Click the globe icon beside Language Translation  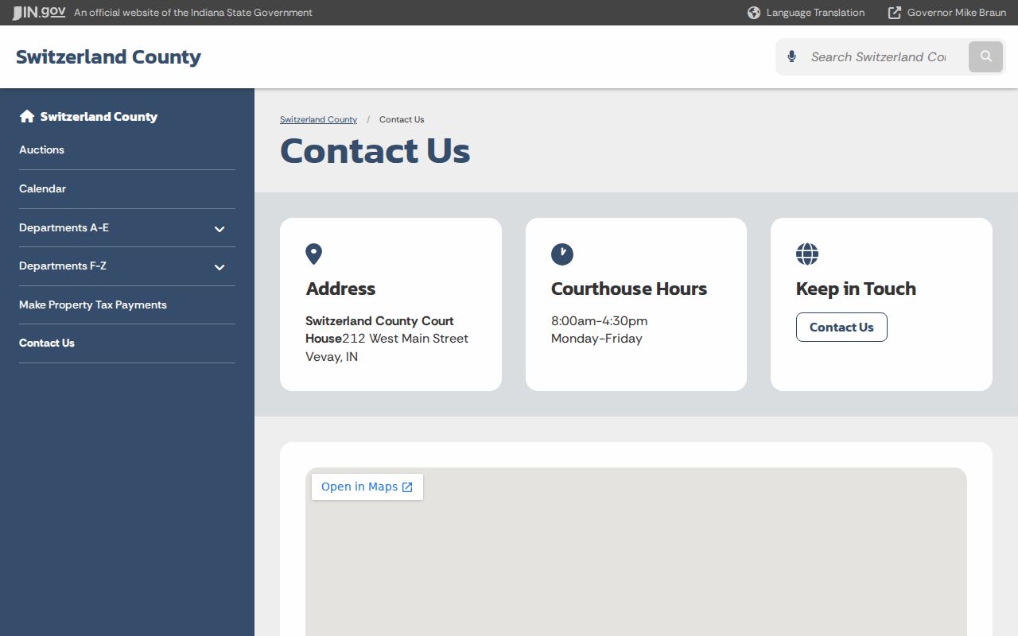point(754,13)
